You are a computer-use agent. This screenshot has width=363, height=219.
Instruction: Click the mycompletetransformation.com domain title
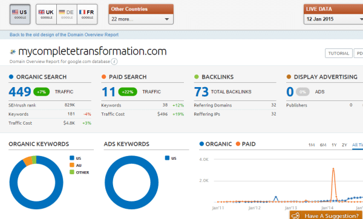(x=93, y=51)
